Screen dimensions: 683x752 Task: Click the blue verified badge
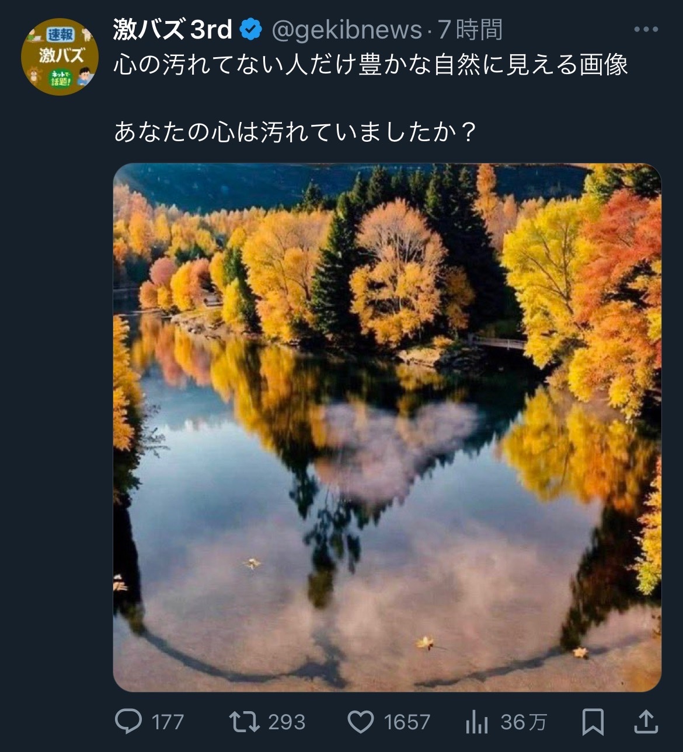coord(252,29)
